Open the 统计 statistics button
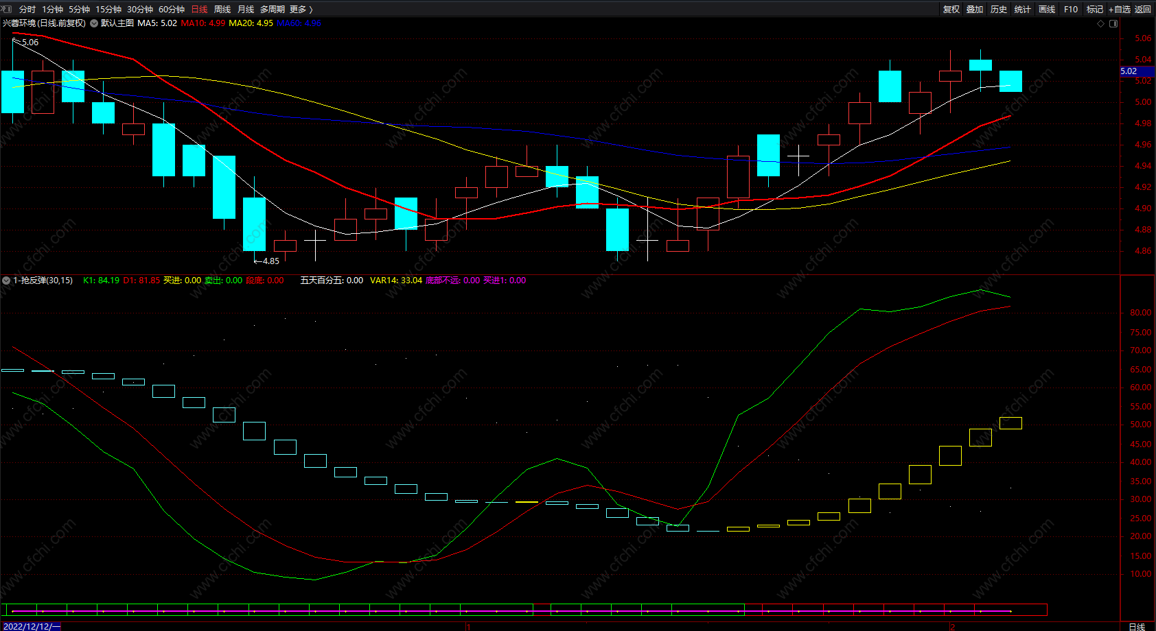The image size is (1156, 631). click(1023, 9)
